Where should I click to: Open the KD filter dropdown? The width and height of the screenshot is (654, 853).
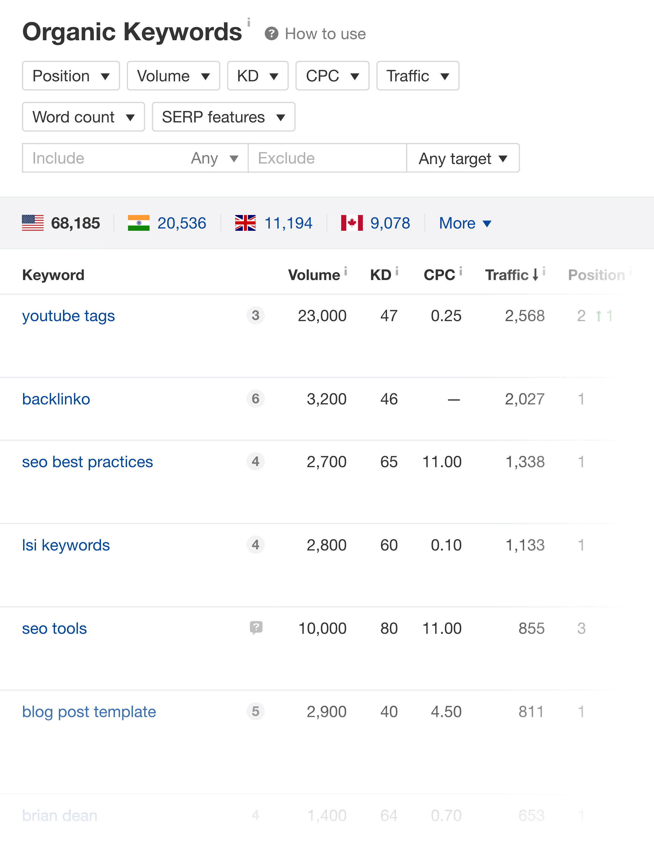click(x=258, y=76)
